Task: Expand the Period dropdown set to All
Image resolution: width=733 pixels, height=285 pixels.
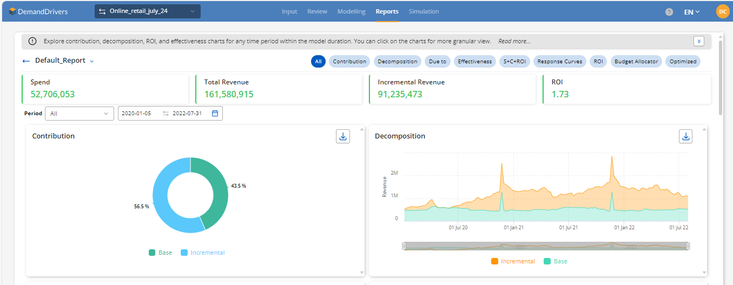Action: (80, 114)
